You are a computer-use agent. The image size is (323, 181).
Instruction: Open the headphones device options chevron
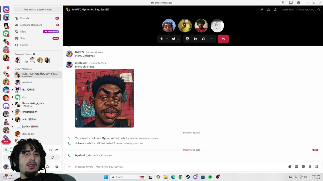(51, 167)
